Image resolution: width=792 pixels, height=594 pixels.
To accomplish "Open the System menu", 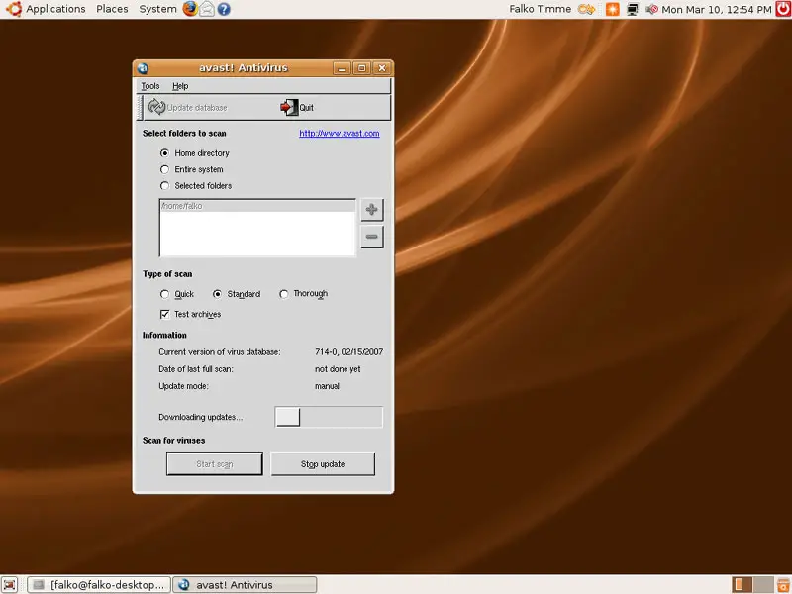I will pyautogui.click(x=157, y=9).
